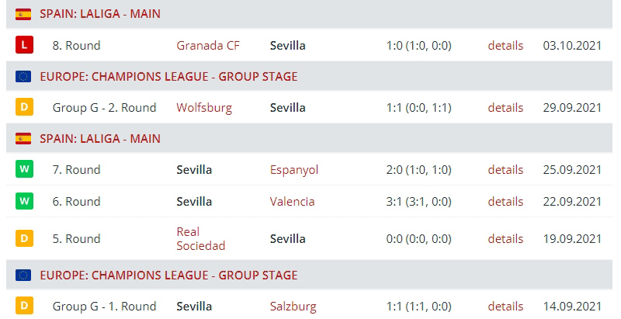Click the yellow D draw badge for Wolfsburg match

24,107
